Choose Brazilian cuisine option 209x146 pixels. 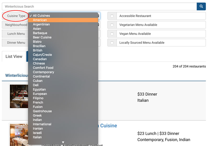pyautogui.click(x=63, y=46)
